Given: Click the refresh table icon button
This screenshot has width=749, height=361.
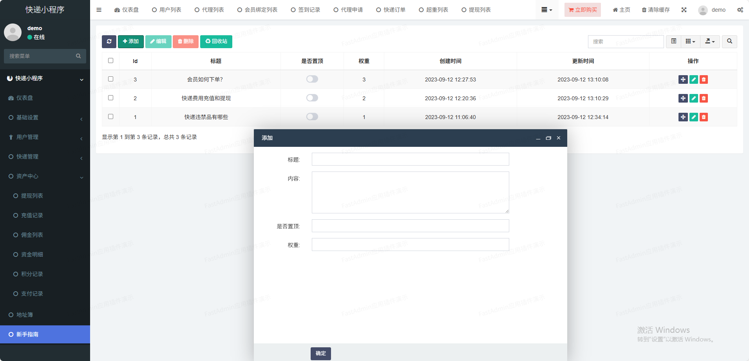Looking at the screenshot, I should click(x=109, y=42).
